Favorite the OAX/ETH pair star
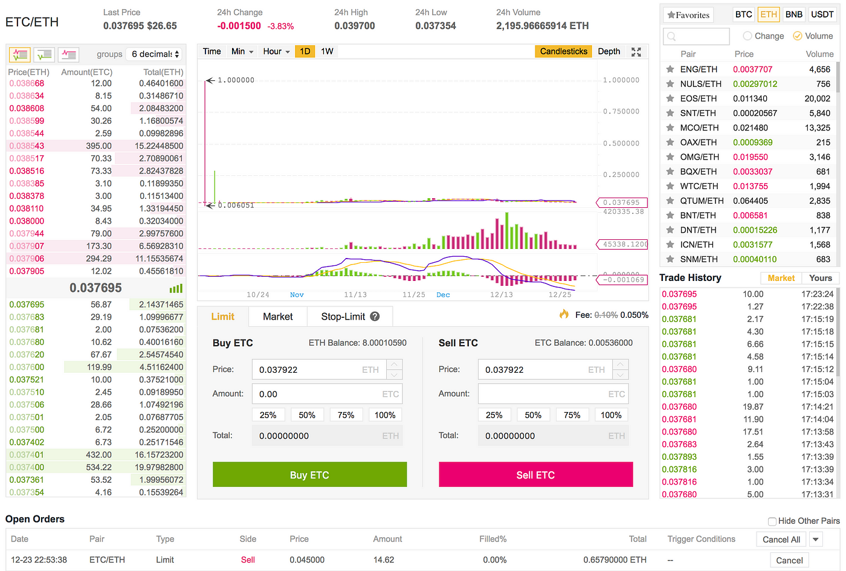 click(x=670, y=143)
